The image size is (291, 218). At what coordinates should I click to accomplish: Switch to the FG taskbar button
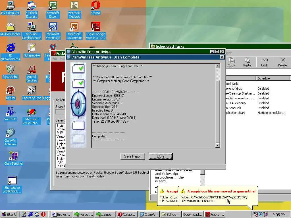click(215, 214)
